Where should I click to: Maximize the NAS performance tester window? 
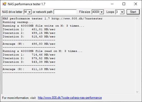coord(124,4)
